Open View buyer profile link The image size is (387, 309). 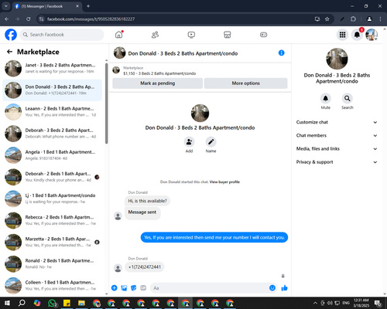click(224, 182)
